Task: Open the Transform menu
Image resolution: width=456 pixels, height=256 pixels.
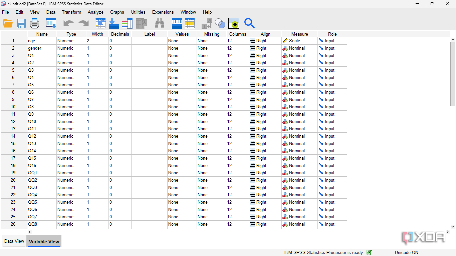Action: point(71,12)
